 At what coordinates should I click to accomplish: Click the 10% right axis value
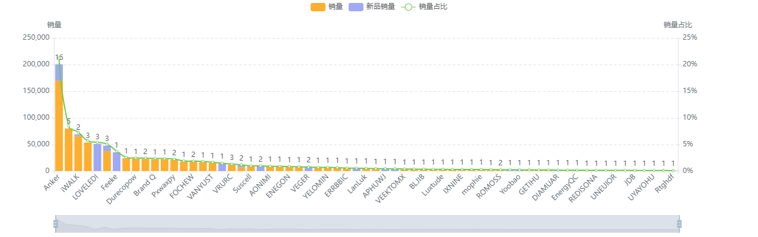[x=690, y=117]
